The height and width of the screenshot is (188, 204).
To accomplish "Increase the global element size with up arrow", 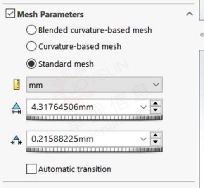I will pos(156,103).
